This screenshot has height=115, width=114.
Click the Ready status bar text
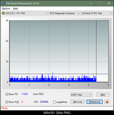point(5,108)
